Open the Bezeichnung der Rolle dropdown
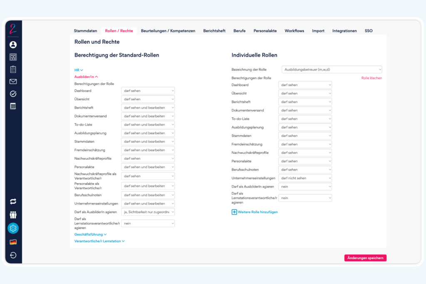This screenshot has height=284, width=426. (x=331, y=69)
